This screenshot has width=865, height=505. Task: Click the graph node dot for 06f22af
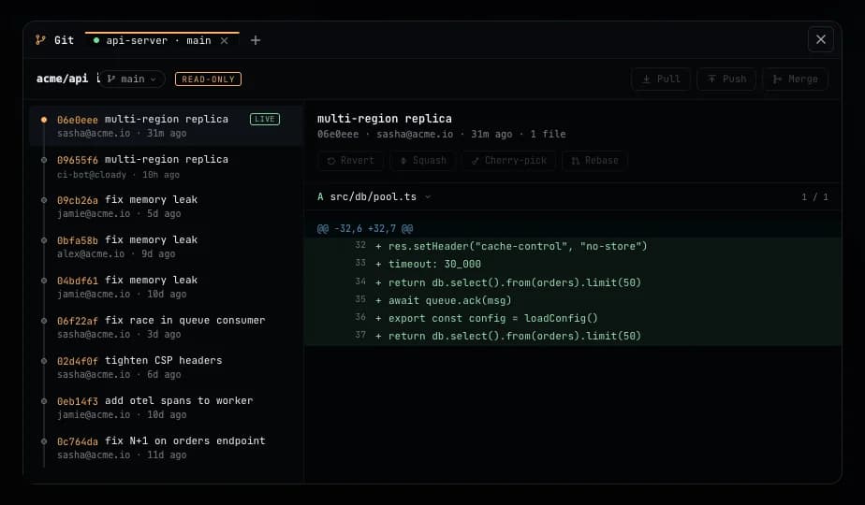pyautogui.click(x=44, y=321)
